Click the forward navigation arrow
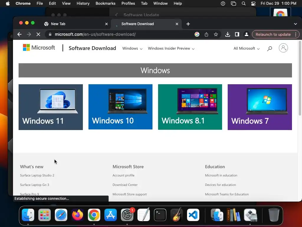The height and width of the screenshot is (227, 302). pos(29,34)
